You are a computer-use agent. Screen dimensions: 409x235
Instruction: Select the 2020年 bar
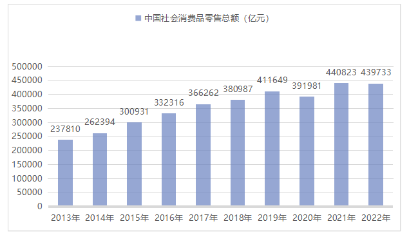[307, 151]
